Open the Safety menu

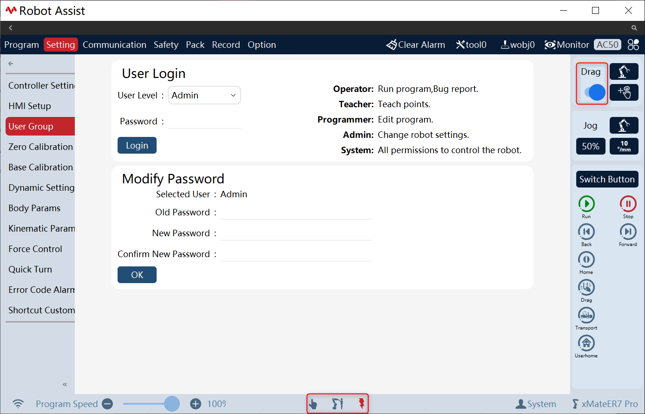pos(166,45)
